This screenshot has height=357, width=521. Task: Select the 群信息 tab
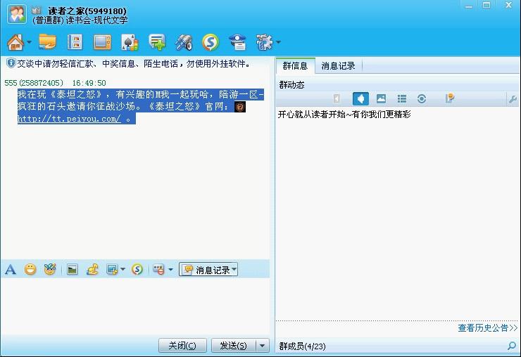(x=295, y=66)
